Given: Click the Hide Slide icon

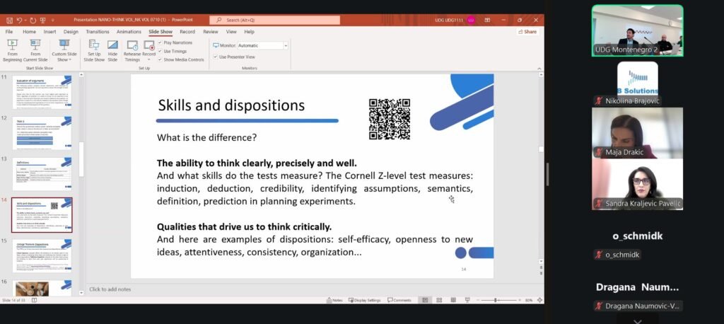Looking at the screenshot, I should (112, 50).
